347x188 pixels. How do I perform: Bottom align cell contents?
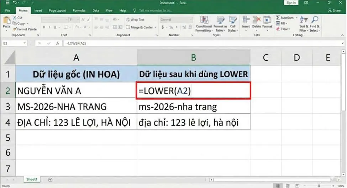[107, 20]
